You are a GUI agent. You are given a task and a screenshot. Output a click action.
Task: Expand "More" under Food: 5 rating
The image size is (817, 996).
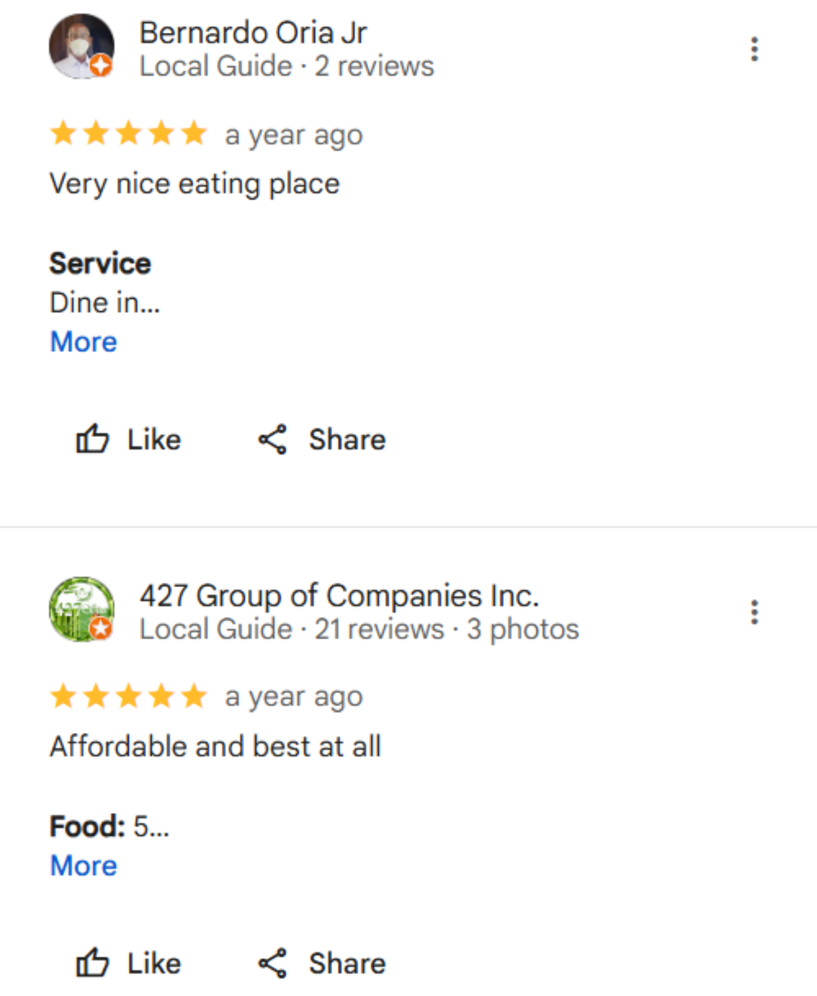[84, 866]
